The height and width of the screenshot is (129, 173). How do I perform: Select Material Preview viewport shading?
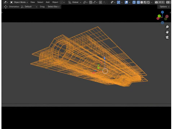(145, 2)
